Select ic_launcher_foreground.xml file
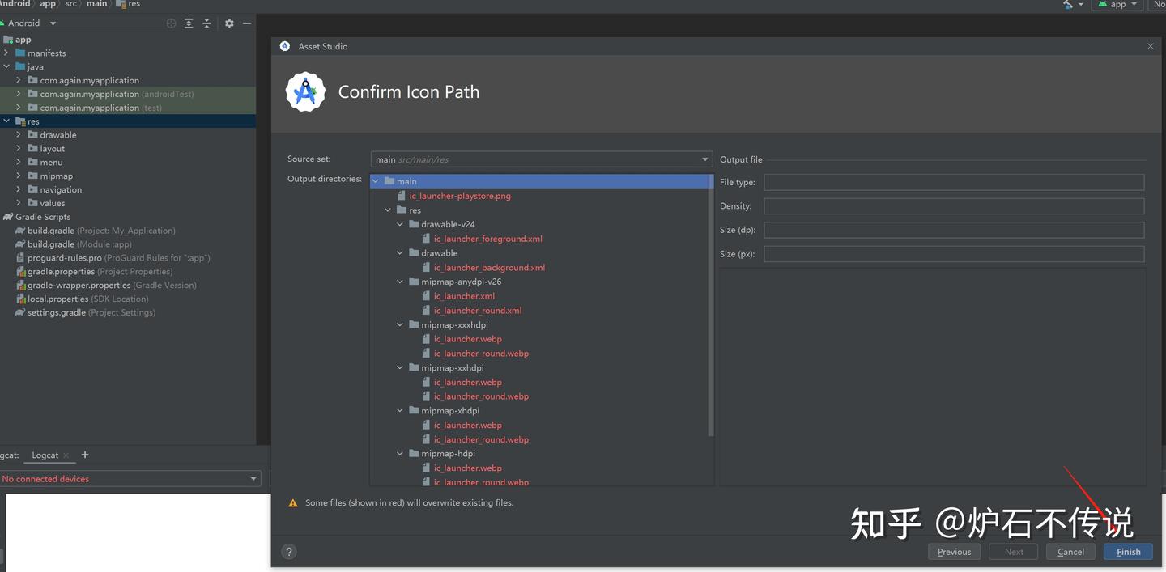Image resolution: width=1166 pixels, height=572 pixels. tap(487, 239)
